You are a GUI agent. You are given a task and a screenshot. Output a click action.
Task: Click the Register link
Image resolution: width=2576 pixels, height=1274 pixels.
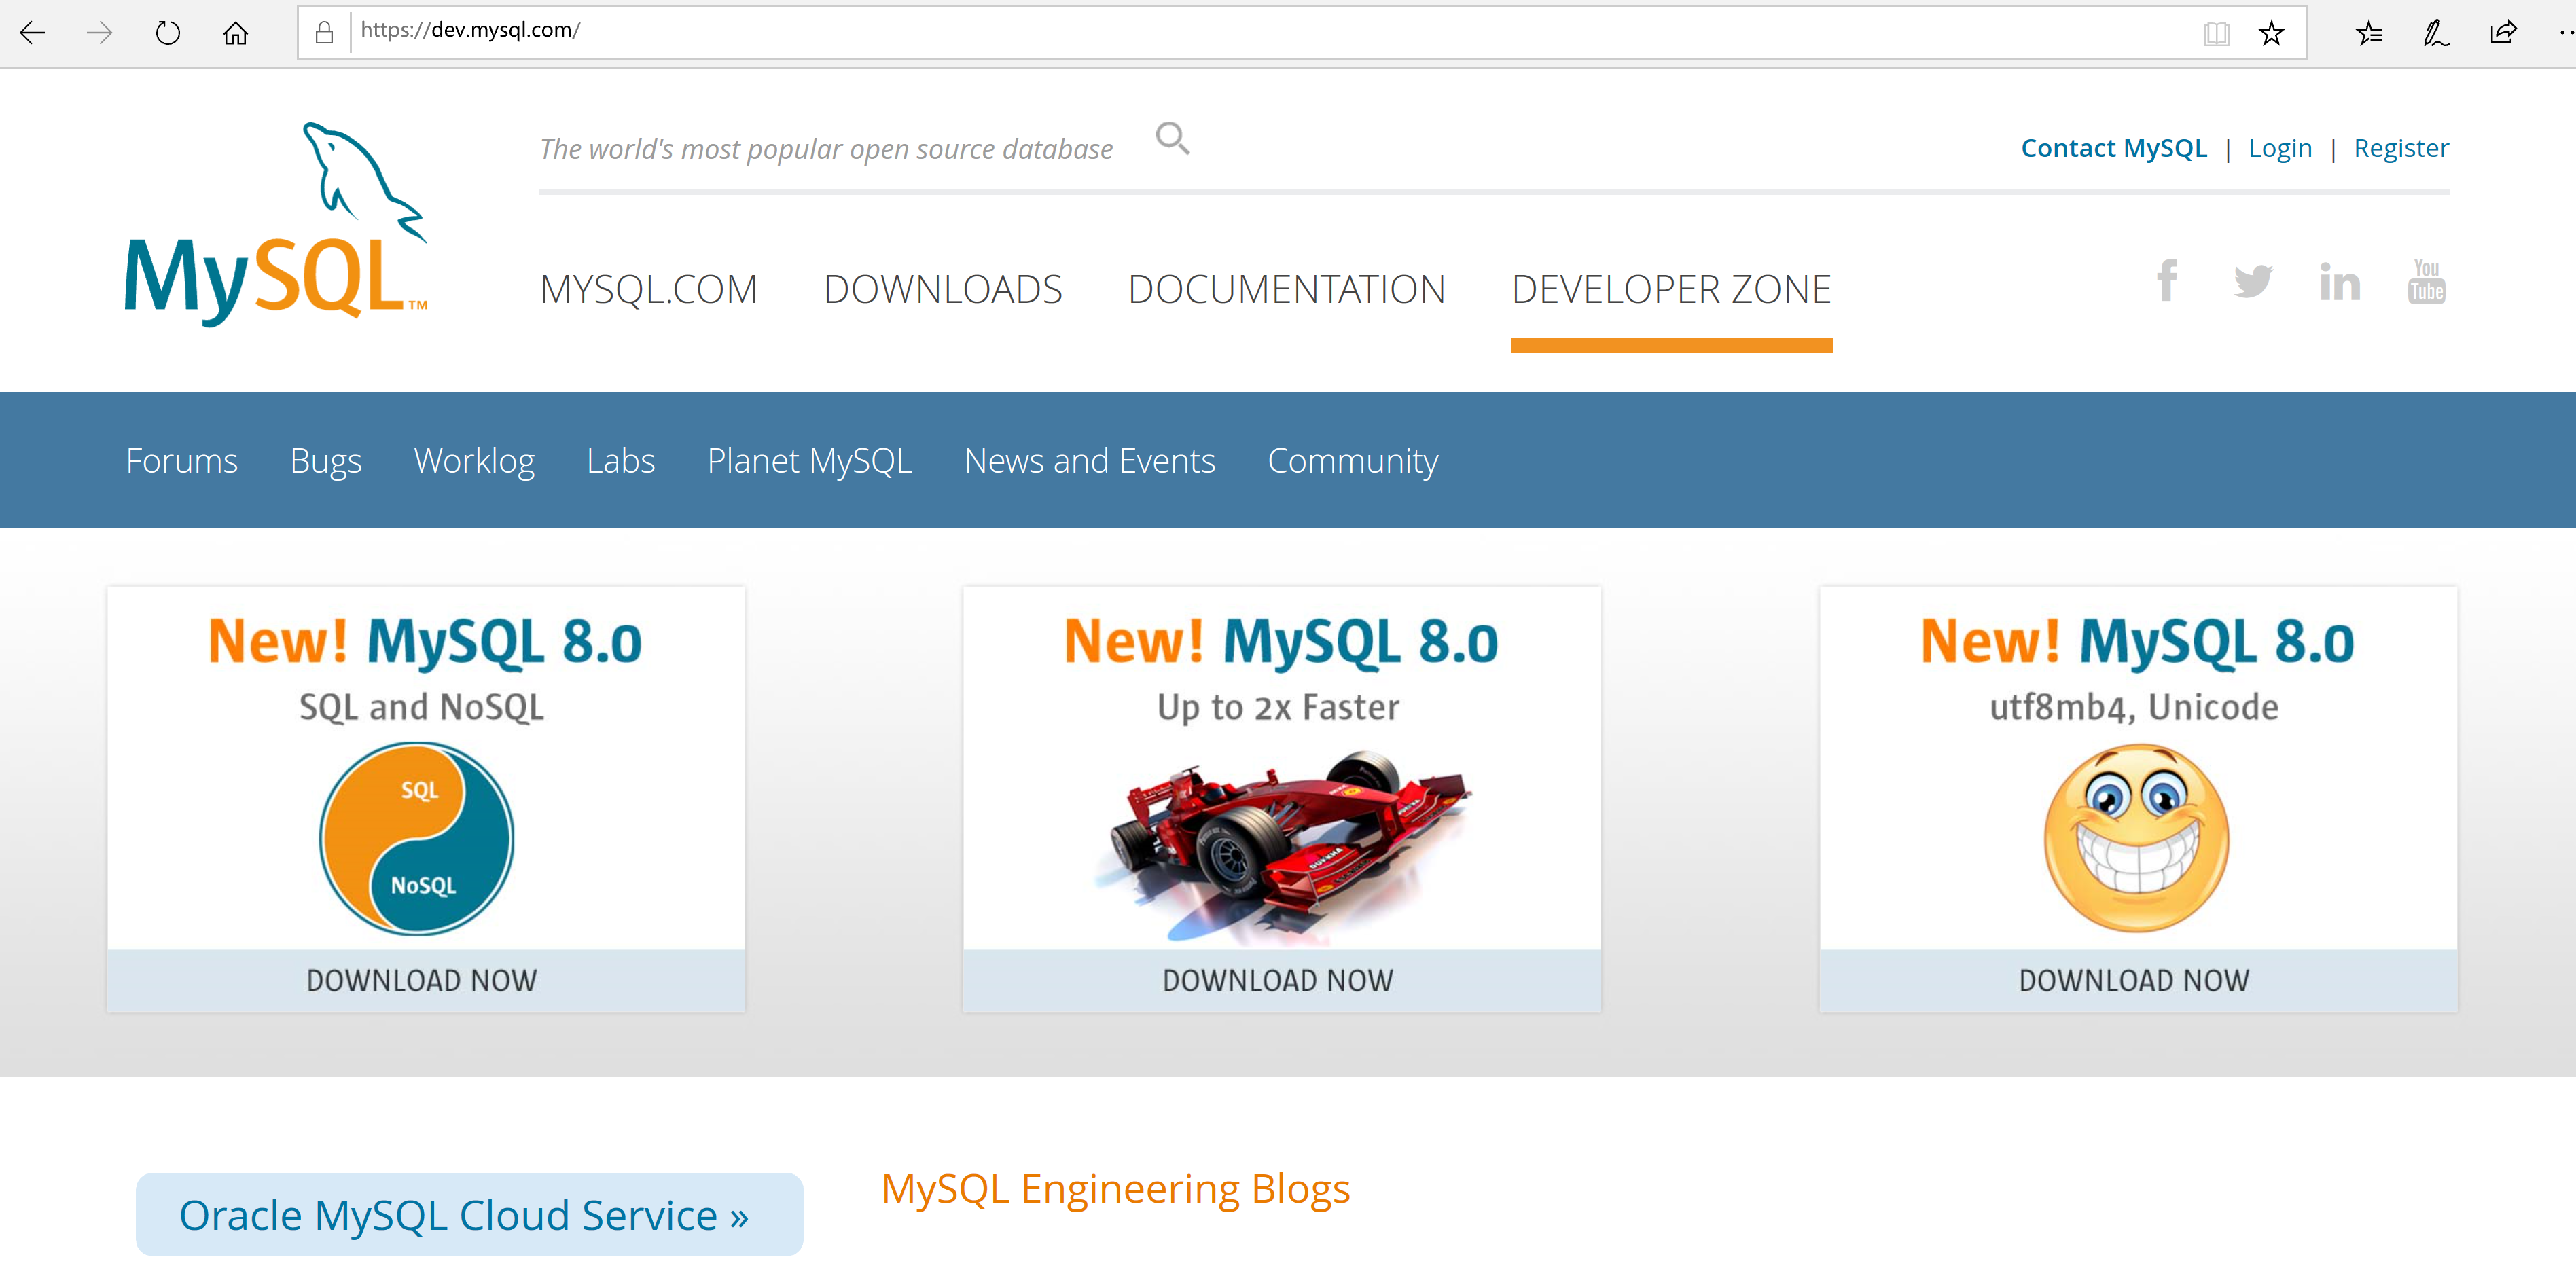(2402, 147)
